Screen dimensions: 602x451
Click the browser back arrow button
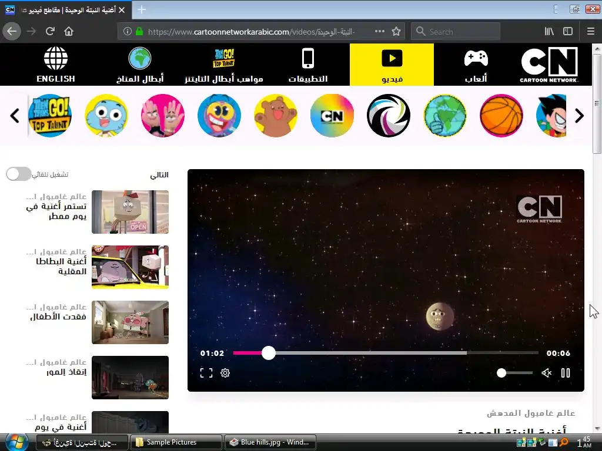[x=12, y=31]
